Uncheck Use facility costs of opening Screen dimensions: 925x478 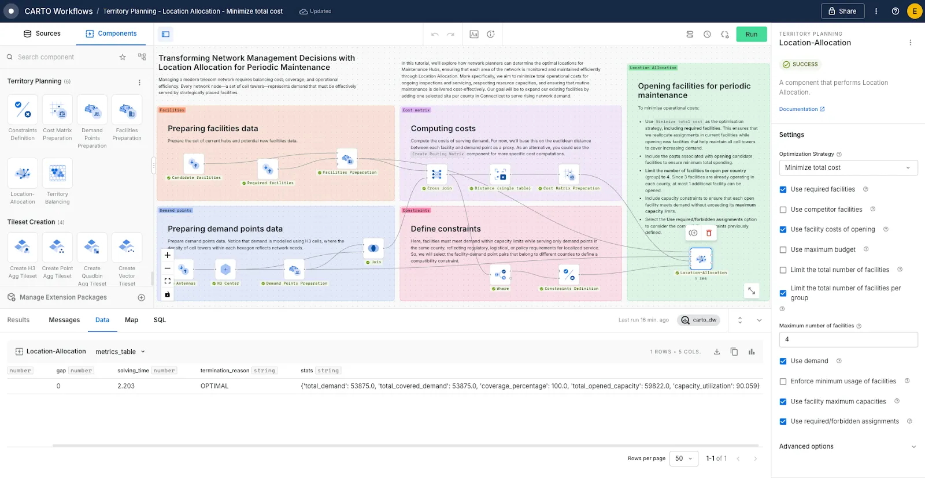[x=783, y=230]
